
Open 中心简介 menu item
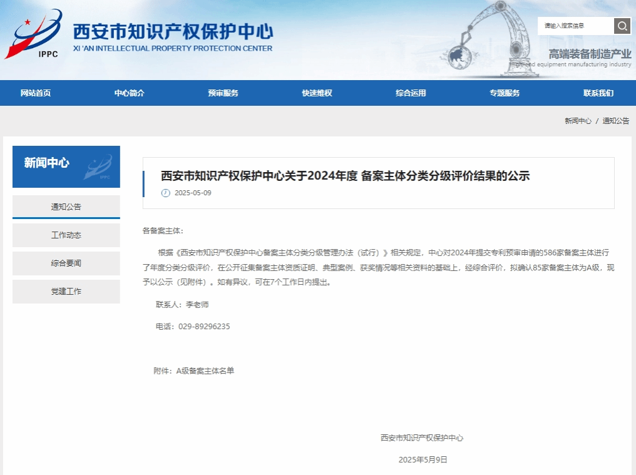click(x=130, y=93)
